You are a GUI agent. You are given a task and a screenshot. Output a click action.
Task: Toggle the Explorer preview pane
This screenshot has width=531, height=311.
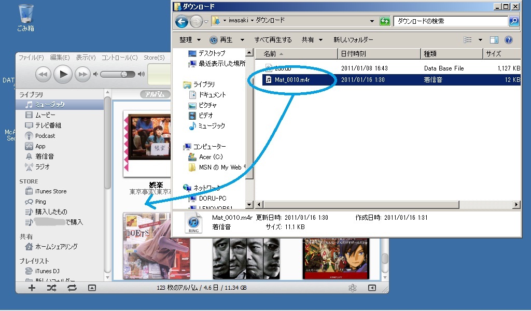(x=494, y=40)
